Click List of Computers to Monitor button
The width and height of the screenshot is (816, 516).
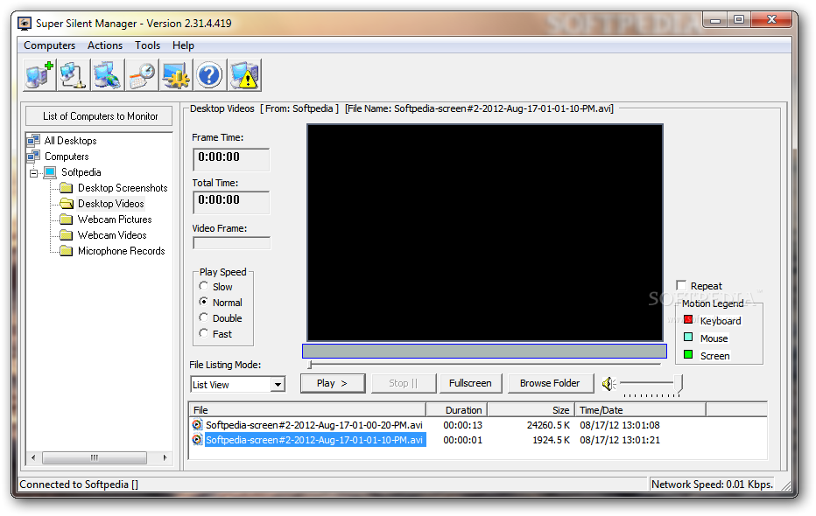(100, 115)
